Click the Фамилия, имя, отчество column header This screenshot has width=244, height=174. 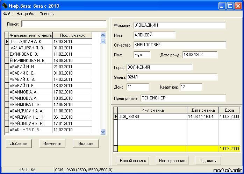[31, 35]
